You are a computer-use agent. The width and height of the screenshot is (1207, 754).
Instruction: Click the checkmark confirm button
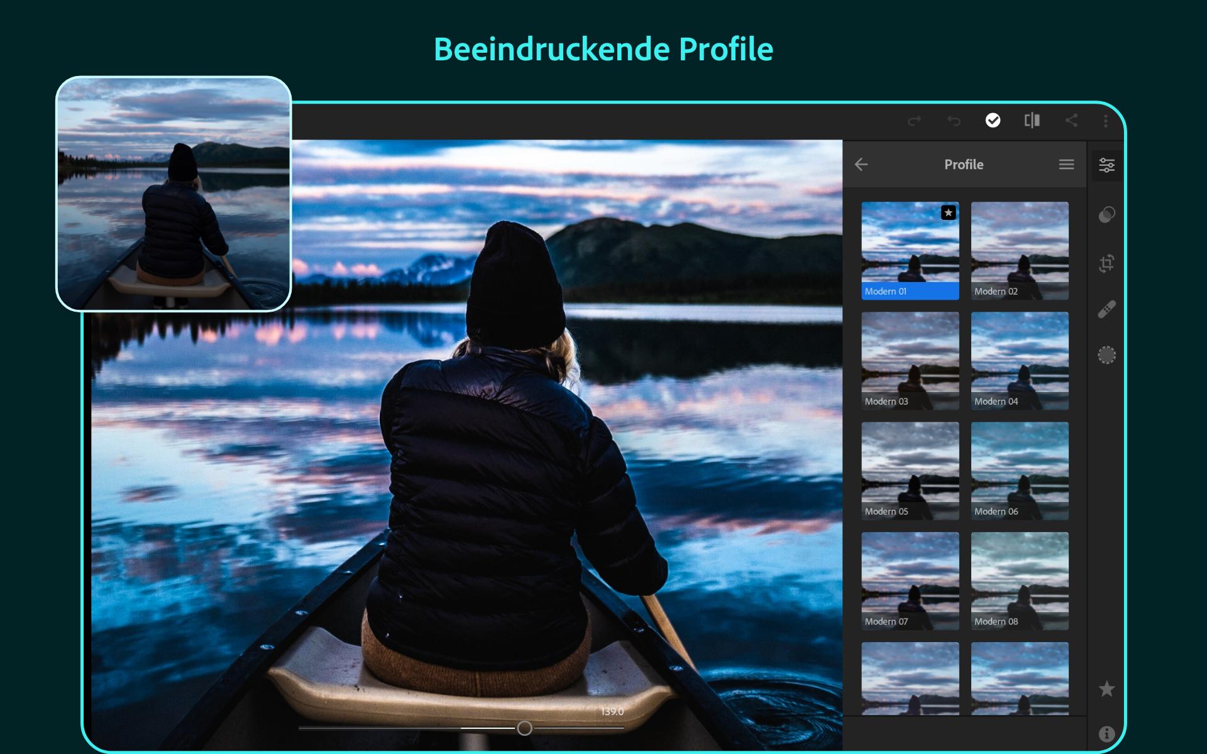click(x=994, y=122)
